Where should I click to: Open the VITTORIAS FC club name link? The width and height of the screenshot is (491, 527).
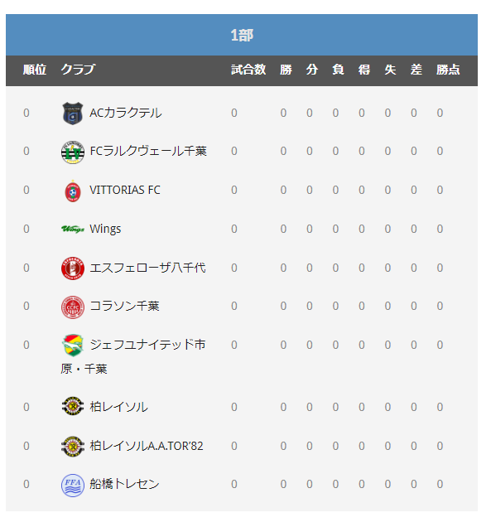coord(124,190)
